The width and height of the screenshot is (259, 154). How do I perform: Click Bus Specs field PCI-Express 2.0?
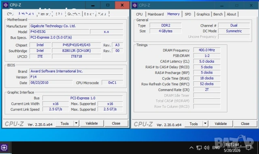76,37
